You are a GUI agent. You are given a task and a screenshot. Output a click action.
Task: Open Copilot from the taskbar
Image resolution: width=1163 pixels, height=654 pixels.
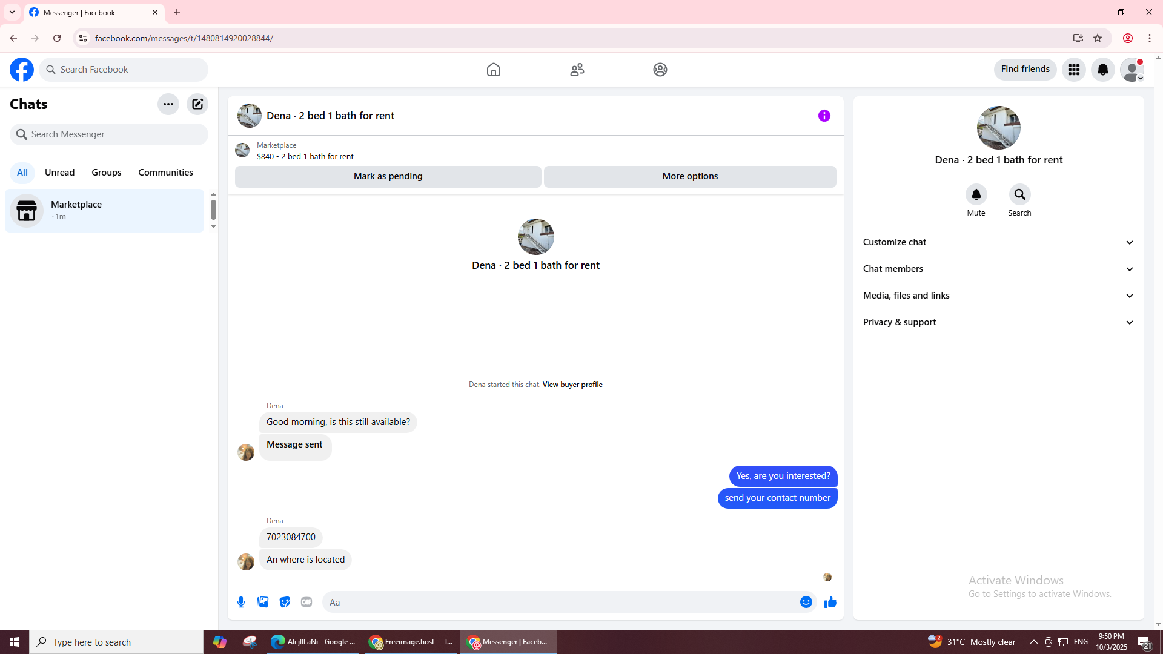click(x=219, y=642)
